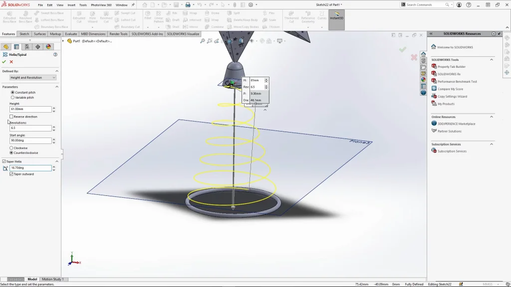
Task: Cancel helix using the red X
Action: click(11, 62)
